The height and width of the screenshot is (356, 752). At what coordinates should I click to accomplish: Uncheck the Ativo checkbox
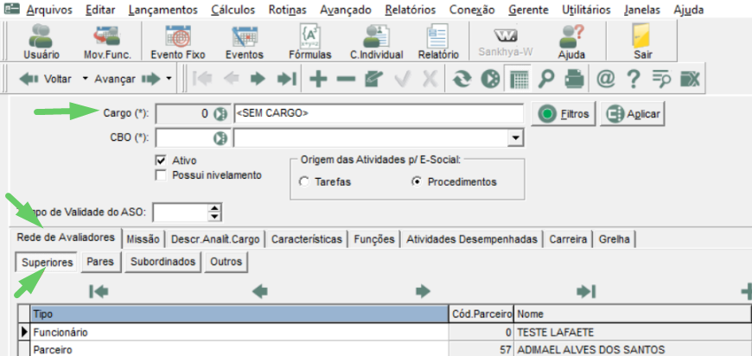point(161,161)
